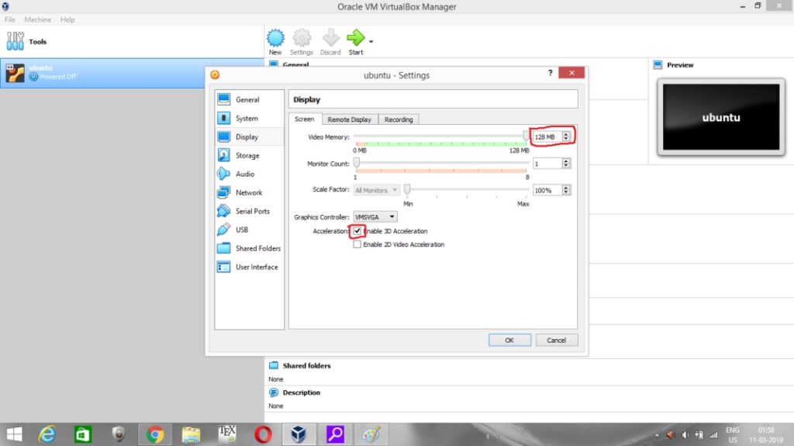
Task: Click the Discard toolbar icon
Action: pyautogui.click(x=330, y=42)
